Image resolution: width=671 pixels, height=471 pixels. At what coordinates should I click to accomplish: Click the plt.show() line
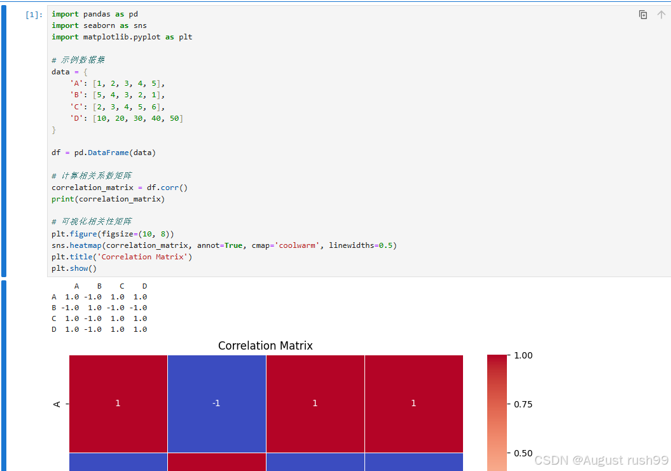(74, 269)
